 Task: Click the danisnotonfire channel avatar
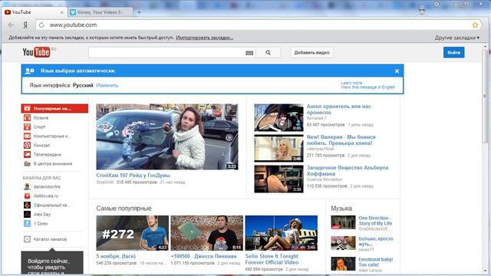28,187
